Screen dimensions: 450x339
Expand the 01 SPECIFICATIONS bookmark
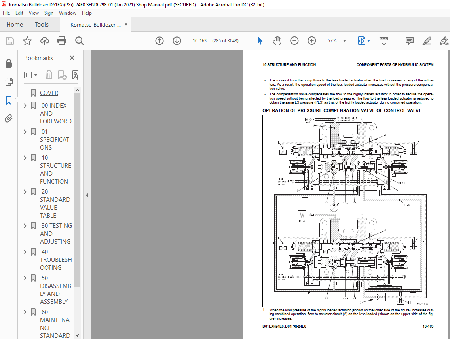click(25, 132)
